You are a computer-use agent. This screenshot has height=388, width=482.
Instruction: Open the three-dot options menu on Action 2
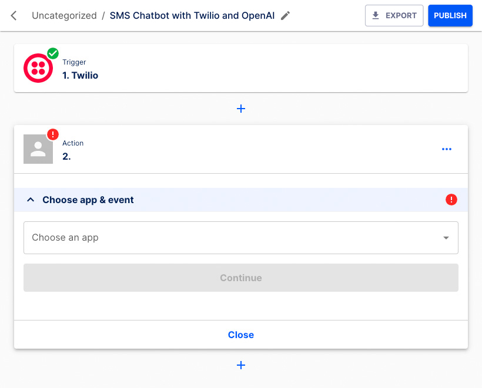447,149
